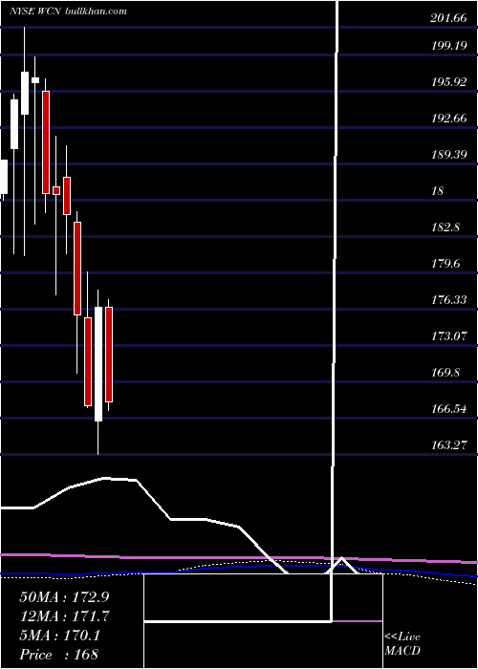478x669 pixels.
Task: Click the 199.19 price label
Action: [x=448, y=46]
